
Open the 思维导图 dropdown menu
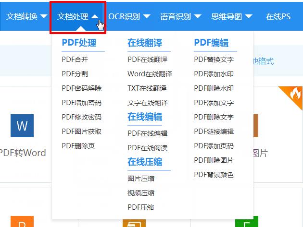[231, 16]
